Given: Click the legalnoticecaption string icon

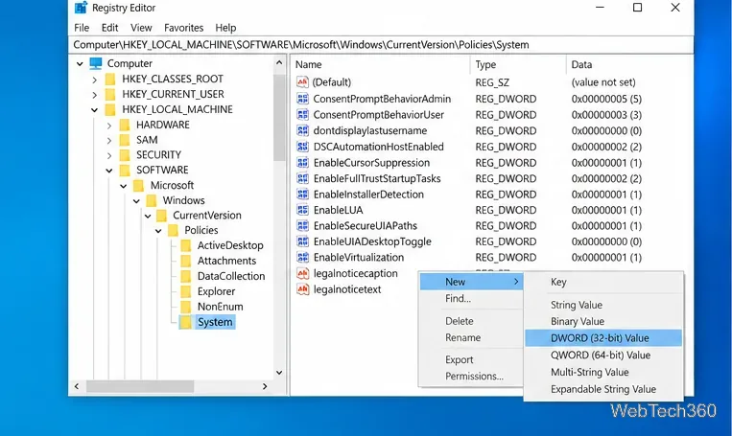Looking at the screenshot, I should (302, 273).
